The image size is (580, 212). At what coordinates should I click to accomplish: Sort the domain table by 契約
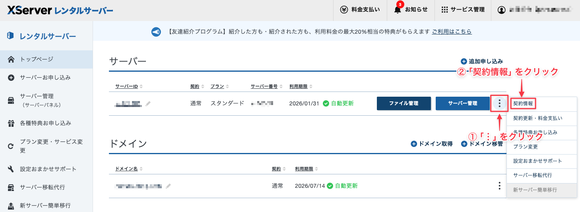click(x=279, y=169)
